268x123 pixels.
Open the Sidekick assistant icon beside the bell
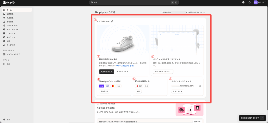pyautogui.click(x=244, y=2)
